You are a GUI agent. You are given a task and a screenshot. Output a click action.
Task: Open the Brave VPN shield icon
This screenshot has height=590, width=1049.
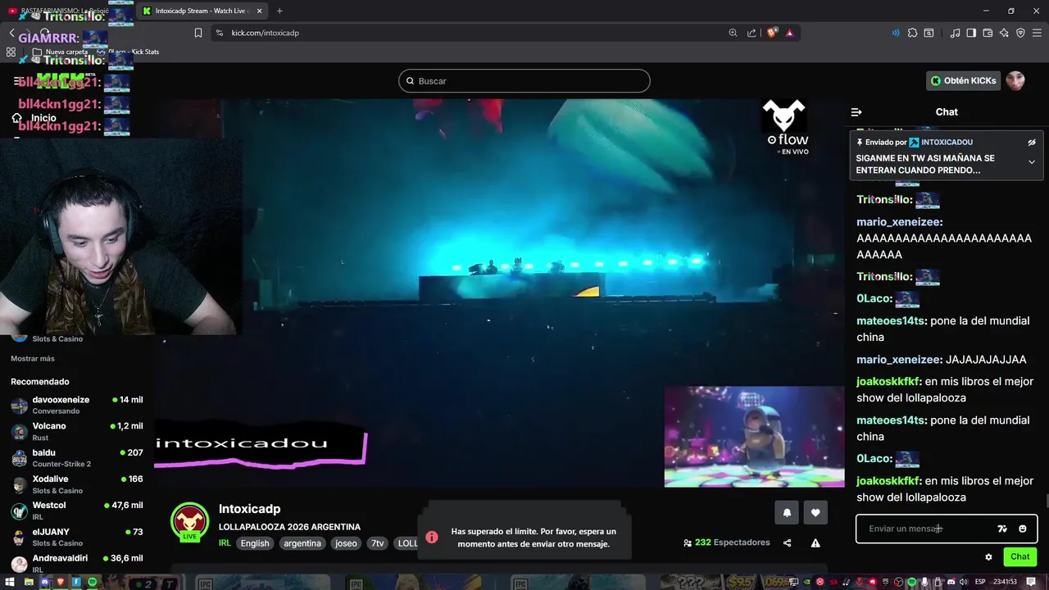(1020, 33)
